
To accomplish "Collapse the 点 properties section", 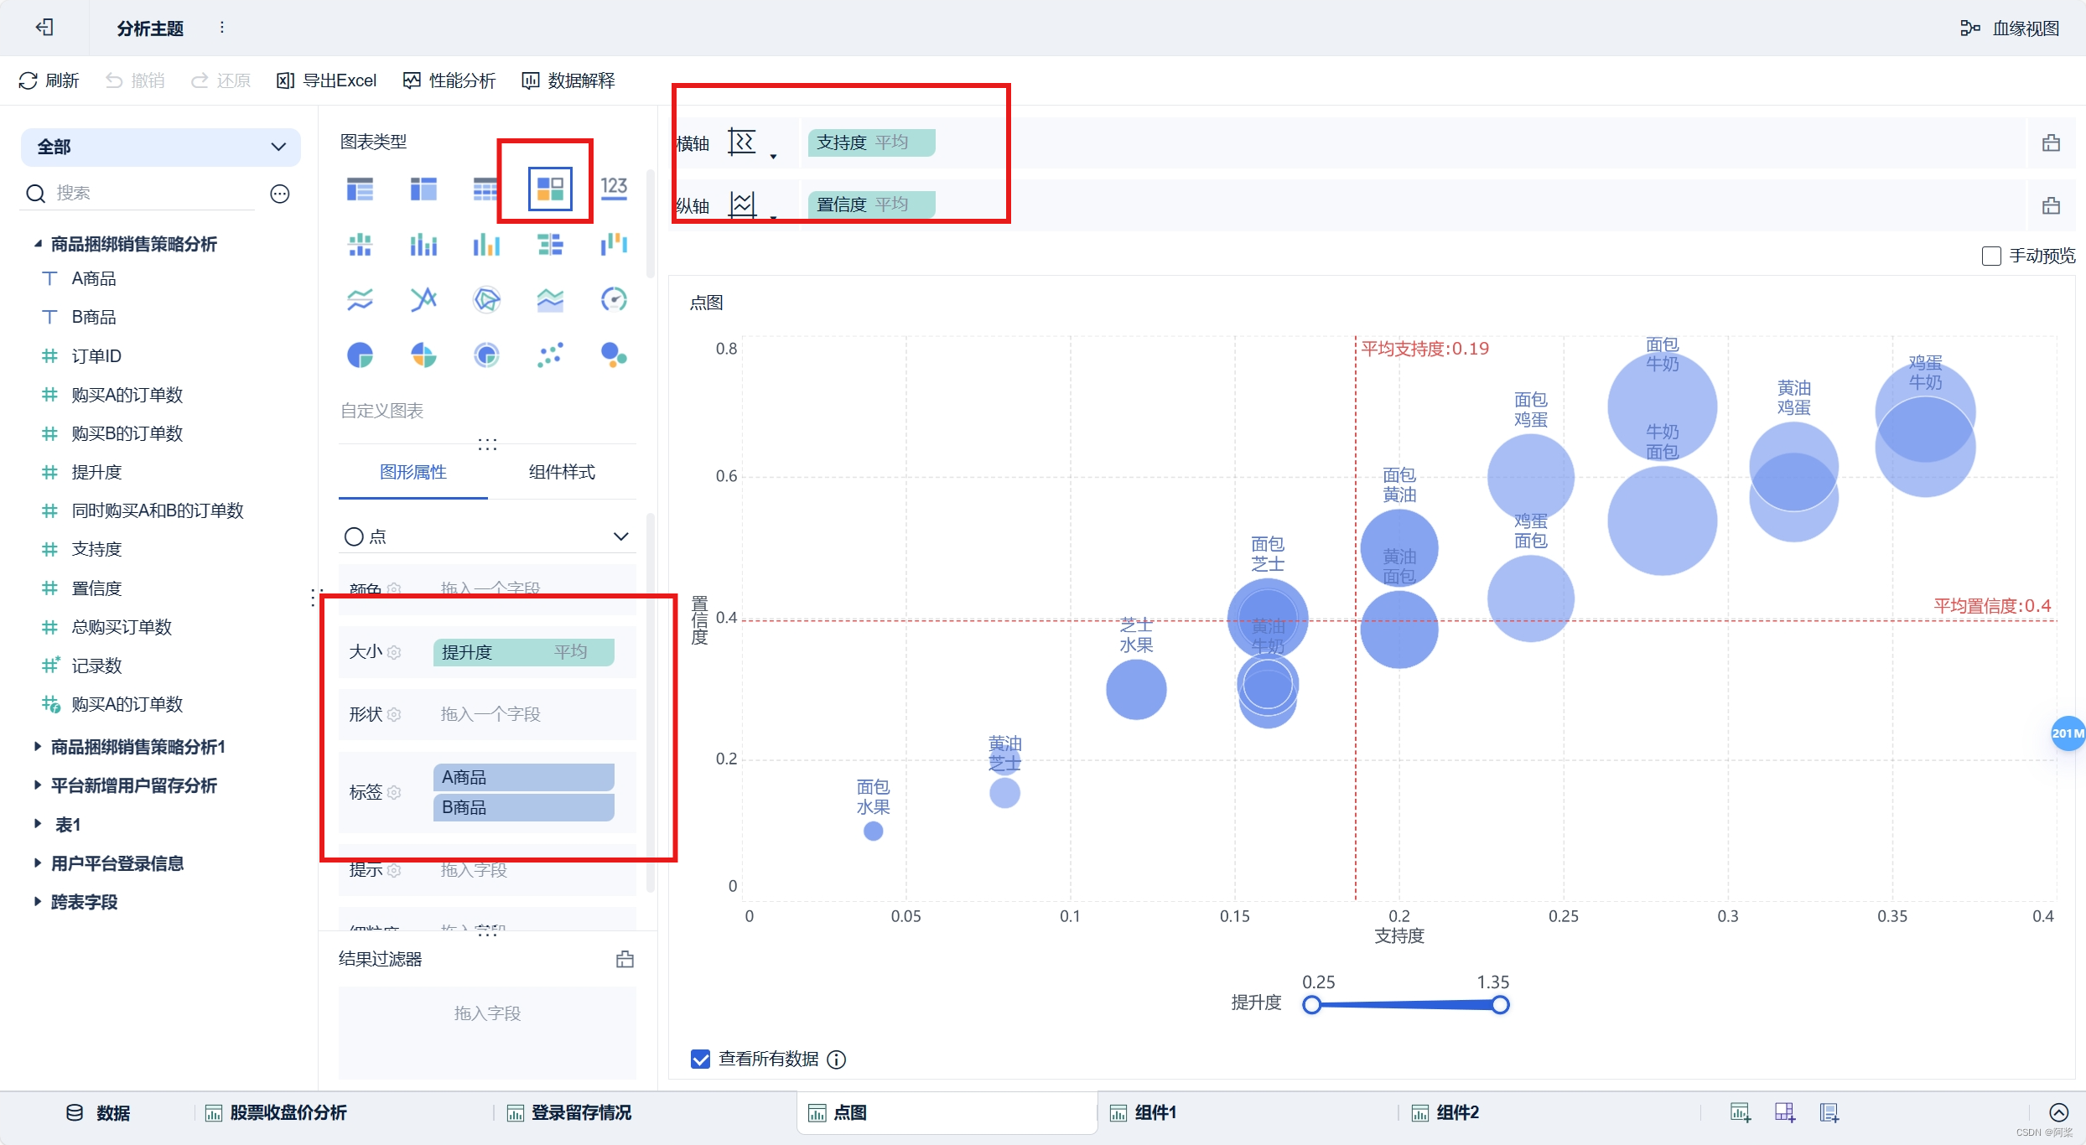I will coord(620,536).
